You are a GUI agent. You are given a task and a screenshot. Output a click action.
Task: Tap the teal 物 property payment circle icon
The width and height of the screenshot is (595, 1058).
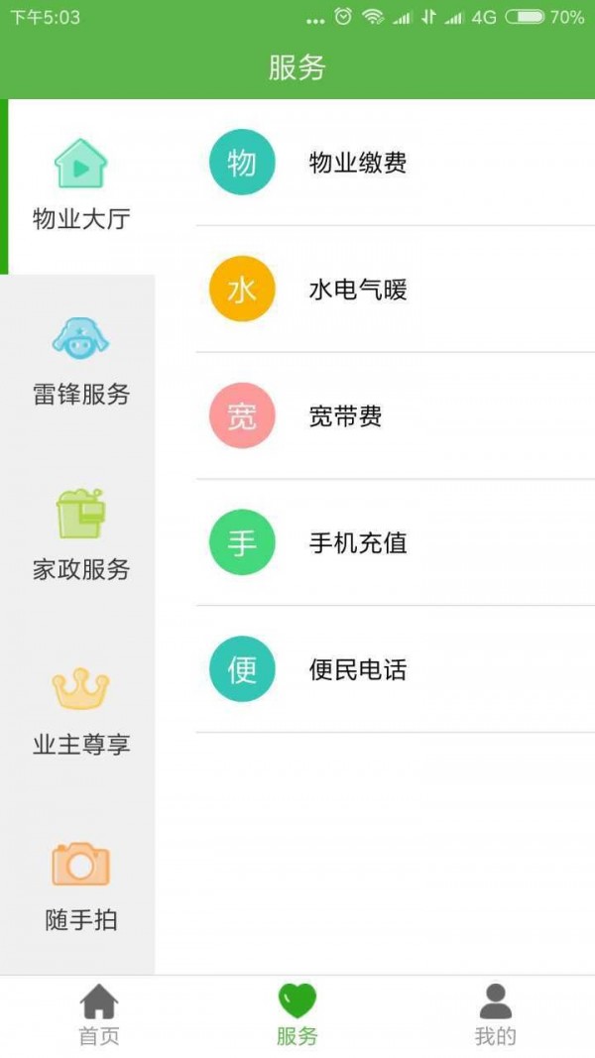tap(241, 162)
